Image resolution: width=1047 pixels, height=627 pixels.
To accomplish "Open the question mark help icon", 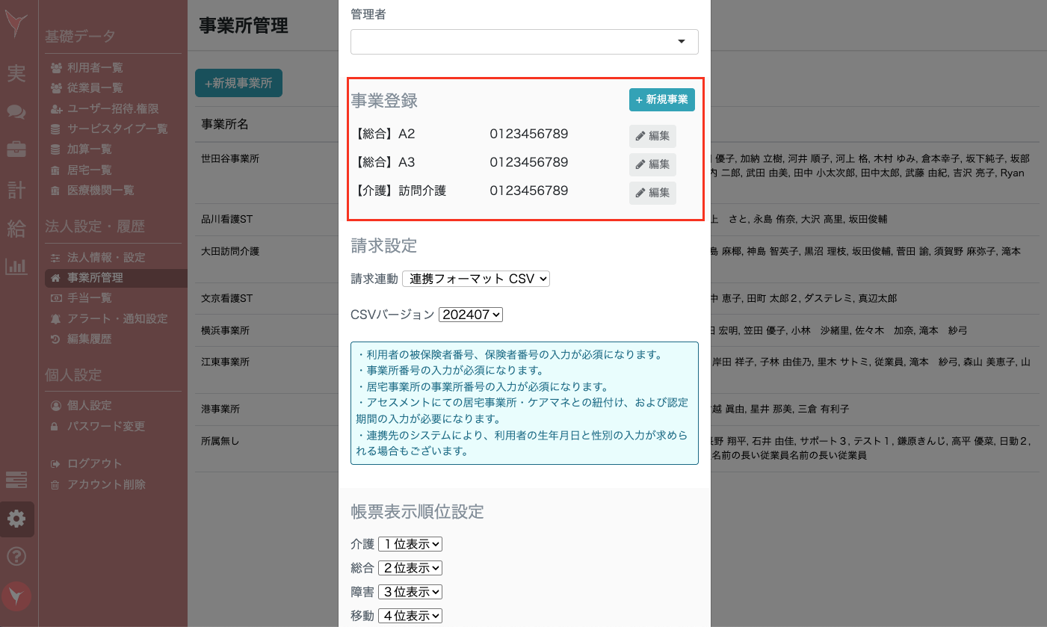I will [16, 556].
